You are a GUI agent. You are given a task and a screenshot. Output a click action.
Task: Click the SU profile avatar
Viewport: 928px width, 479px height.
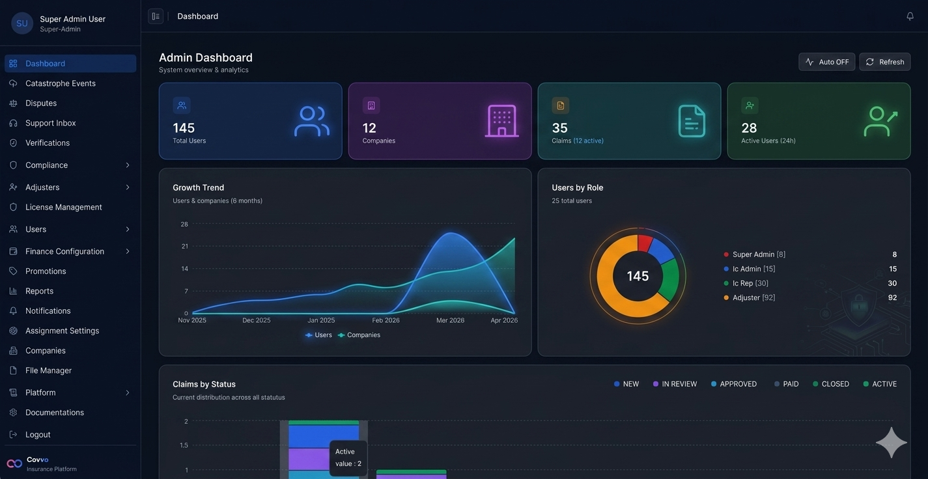pos(22,23)
